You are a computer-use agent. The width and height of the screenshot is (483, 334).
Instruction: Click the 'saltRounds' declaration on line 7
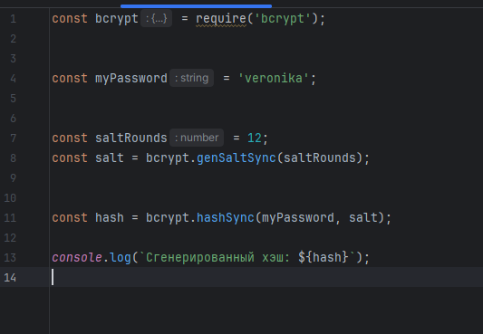tap(130, 138)
